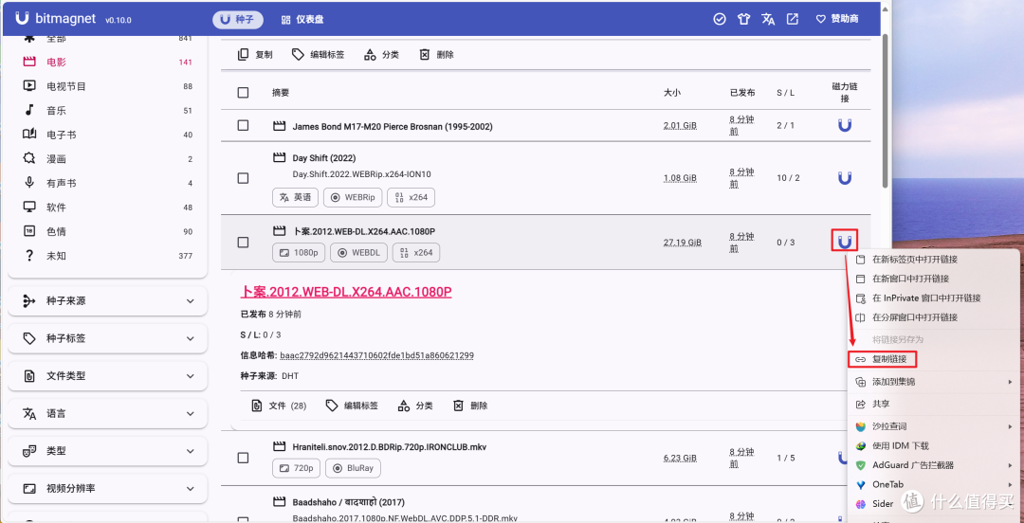The width and height of the screenshot is (1024, 523).
Task: Choose 在 InPrivate 窗口中打开链接 menu item
Action: [x=933, y=298]
